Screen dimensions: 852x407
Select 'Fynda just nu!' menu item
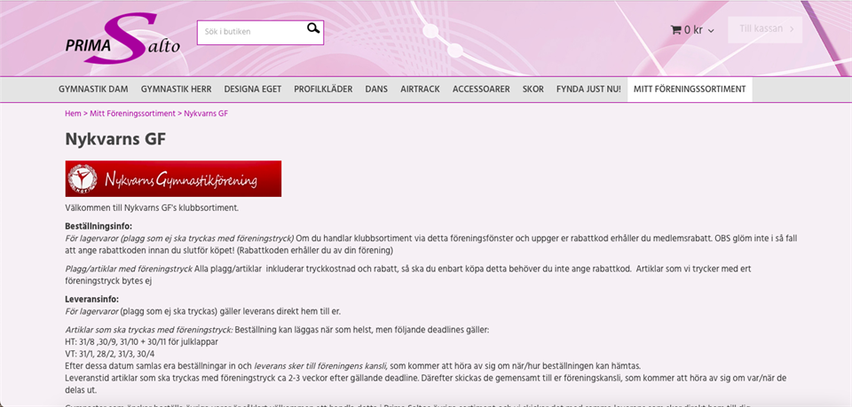coord(588,90)
